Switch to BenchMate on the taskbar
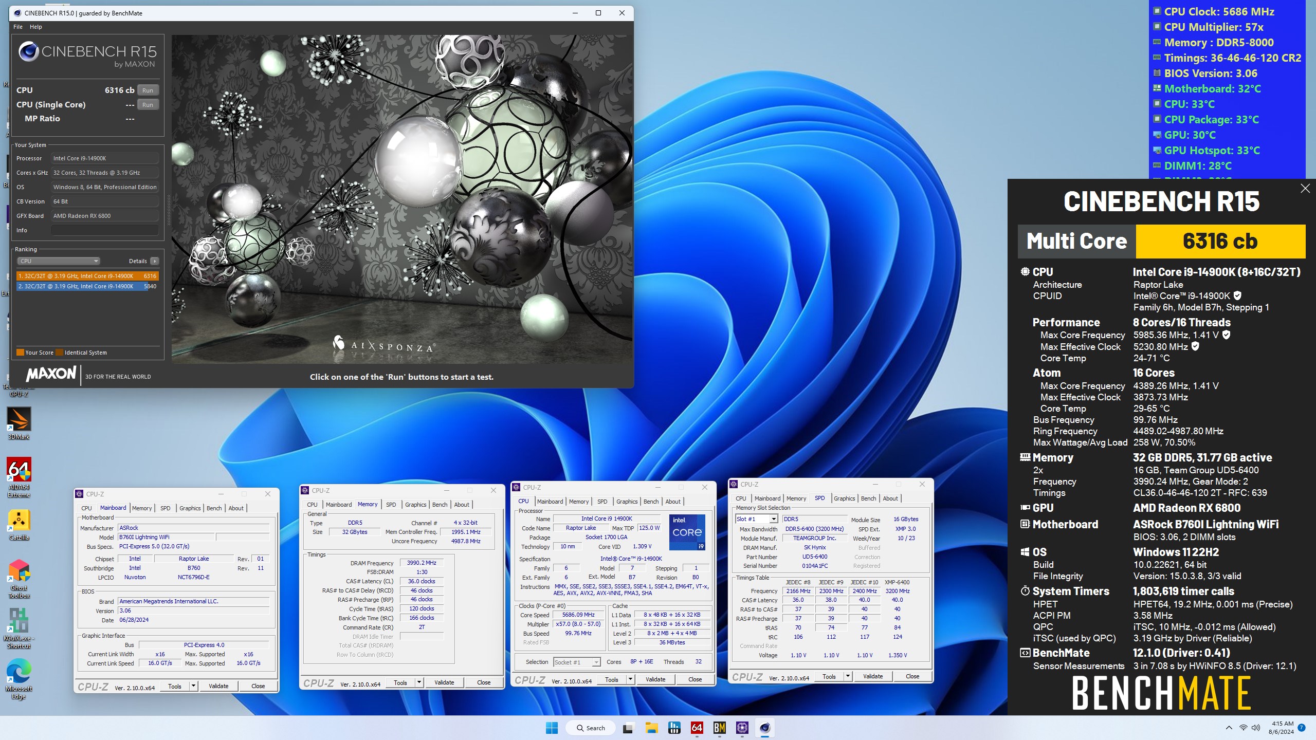This screenshot has height=740, width=1316. click(719, 728)
